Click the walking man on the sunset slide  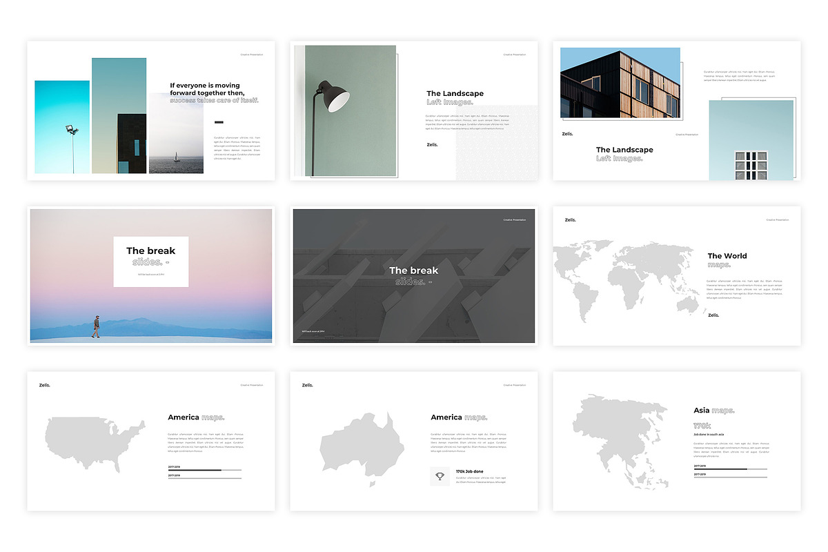[96, 327]
